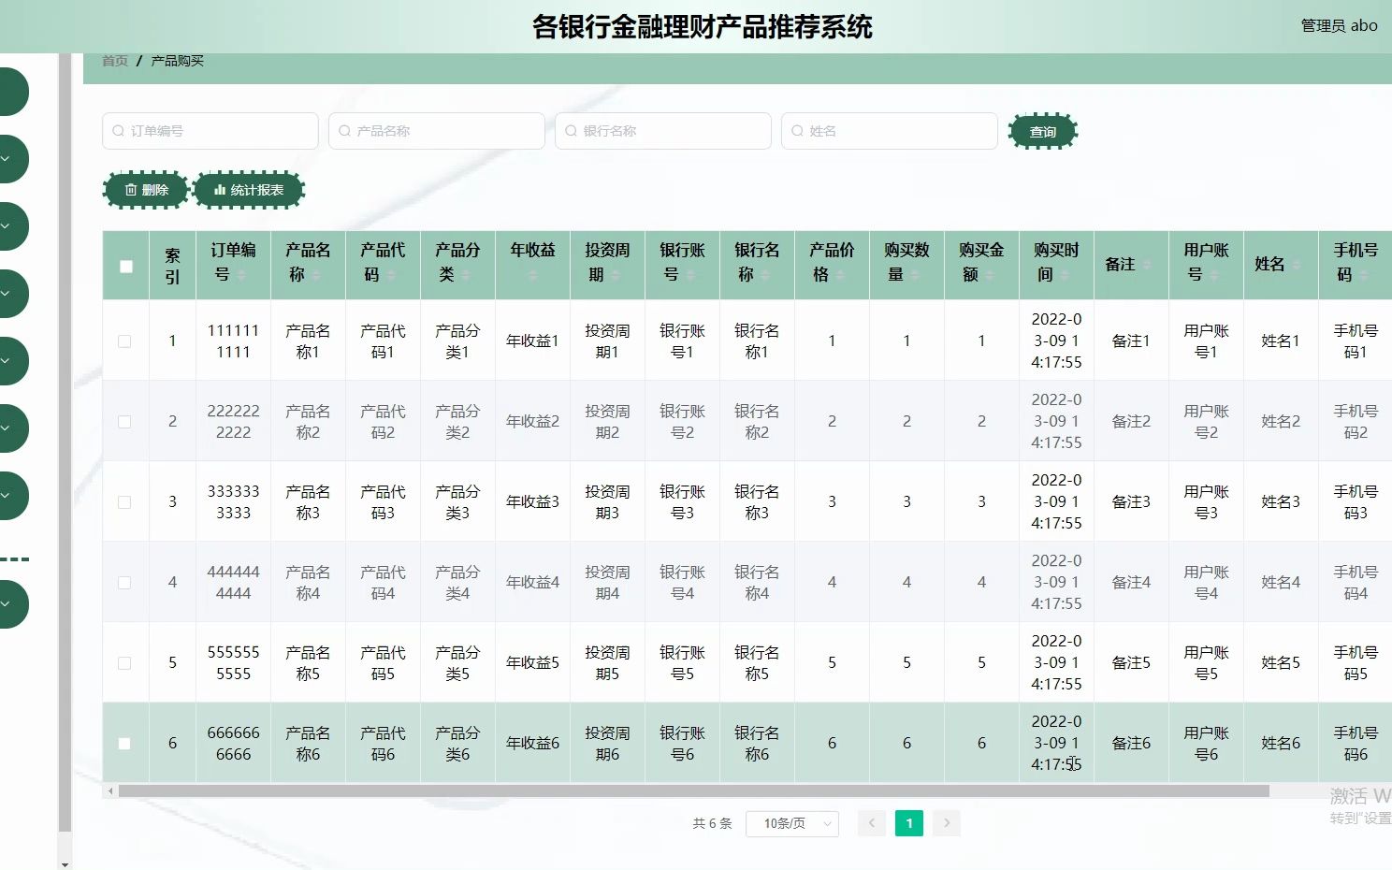Sort by 投资周期 column sort arrows

coord(616,275)
